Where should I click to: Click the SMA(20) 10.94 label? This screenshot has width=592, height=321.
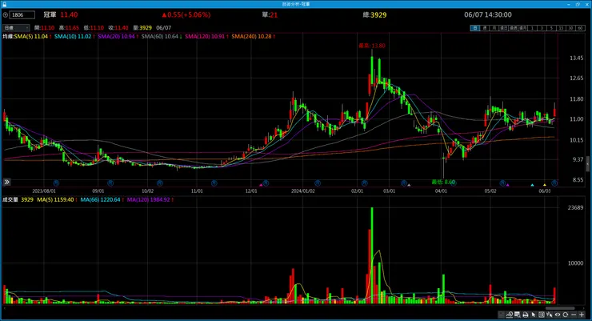point(118,37)
